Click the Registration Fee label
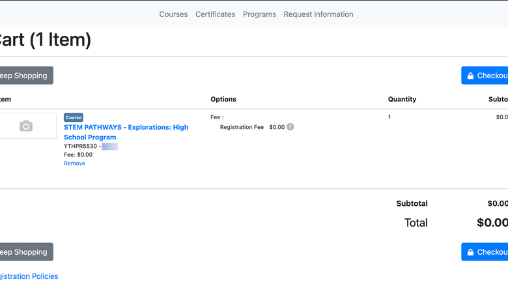The image size is (508, 286). coord(242,127)
